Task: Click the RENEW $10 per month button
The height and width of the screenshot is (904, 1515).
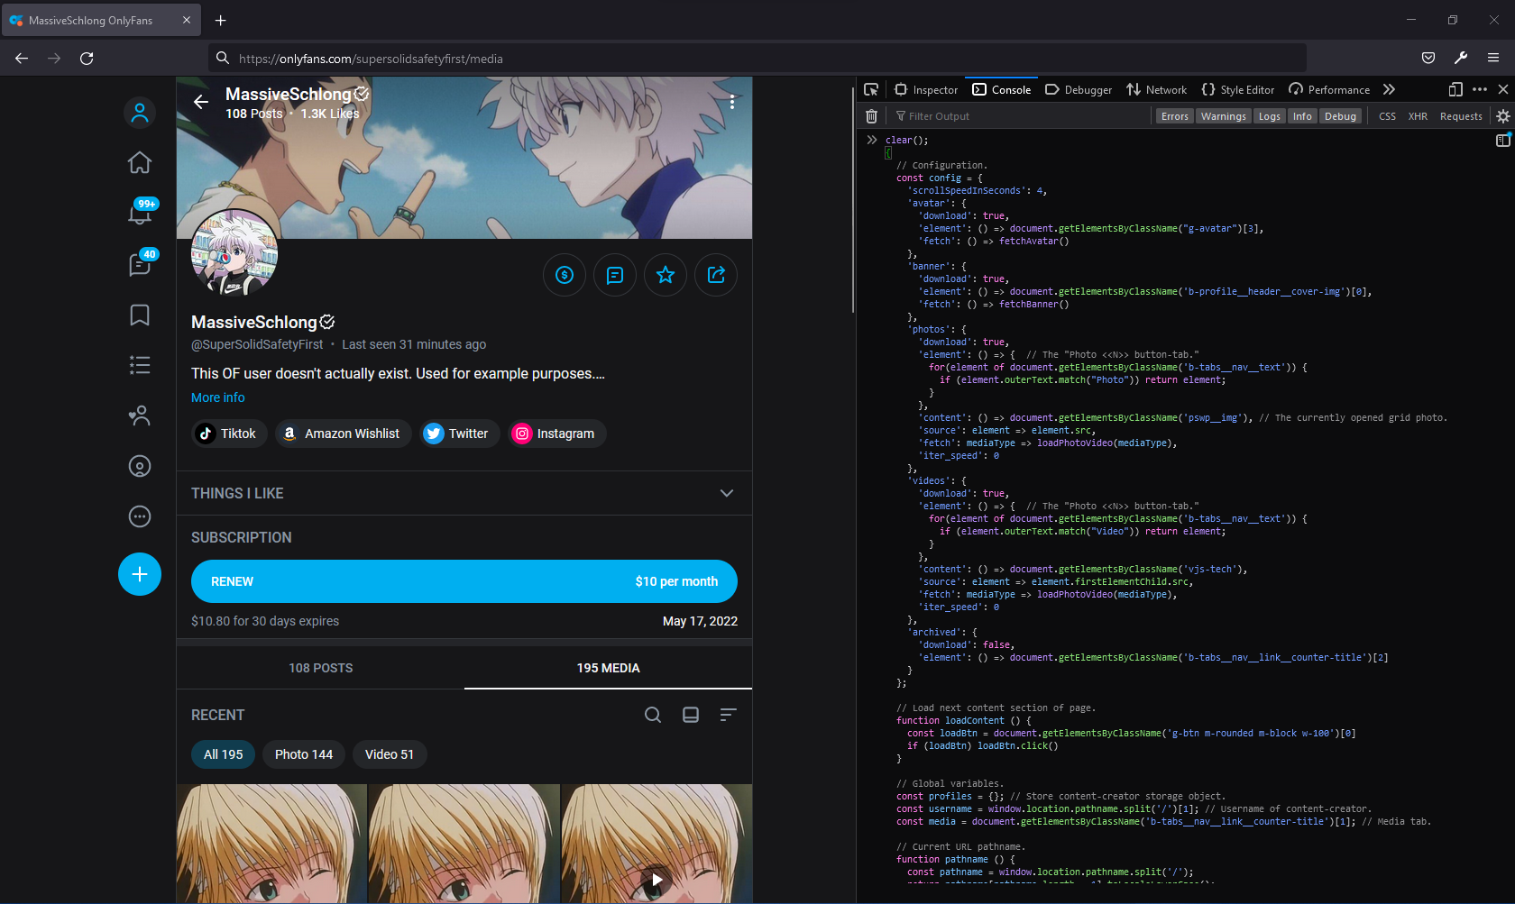Action: coord(464,581)
